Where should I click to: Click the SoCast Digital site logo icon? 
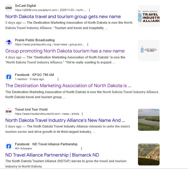[9, 8]
